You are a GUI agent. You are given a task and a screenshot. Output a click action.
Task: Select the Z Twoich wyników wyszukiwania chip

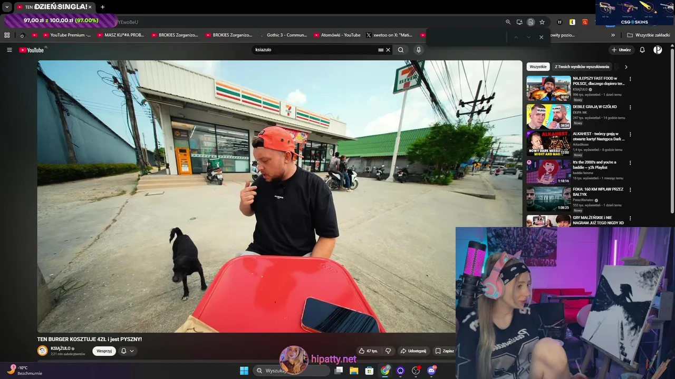tap(582, 67)
